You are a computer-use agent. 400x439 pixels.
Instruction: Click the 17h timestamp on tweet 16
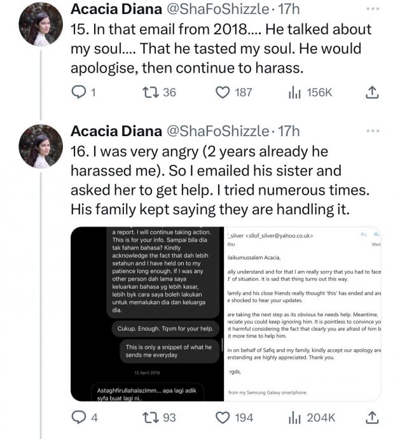point(289,131)
